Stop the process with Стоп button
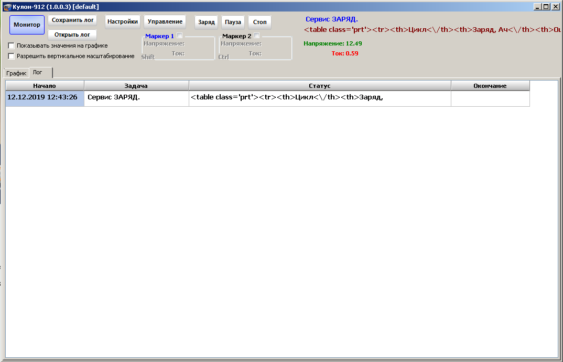Viewport: 563px width, 362px height. tap(259, 22)
